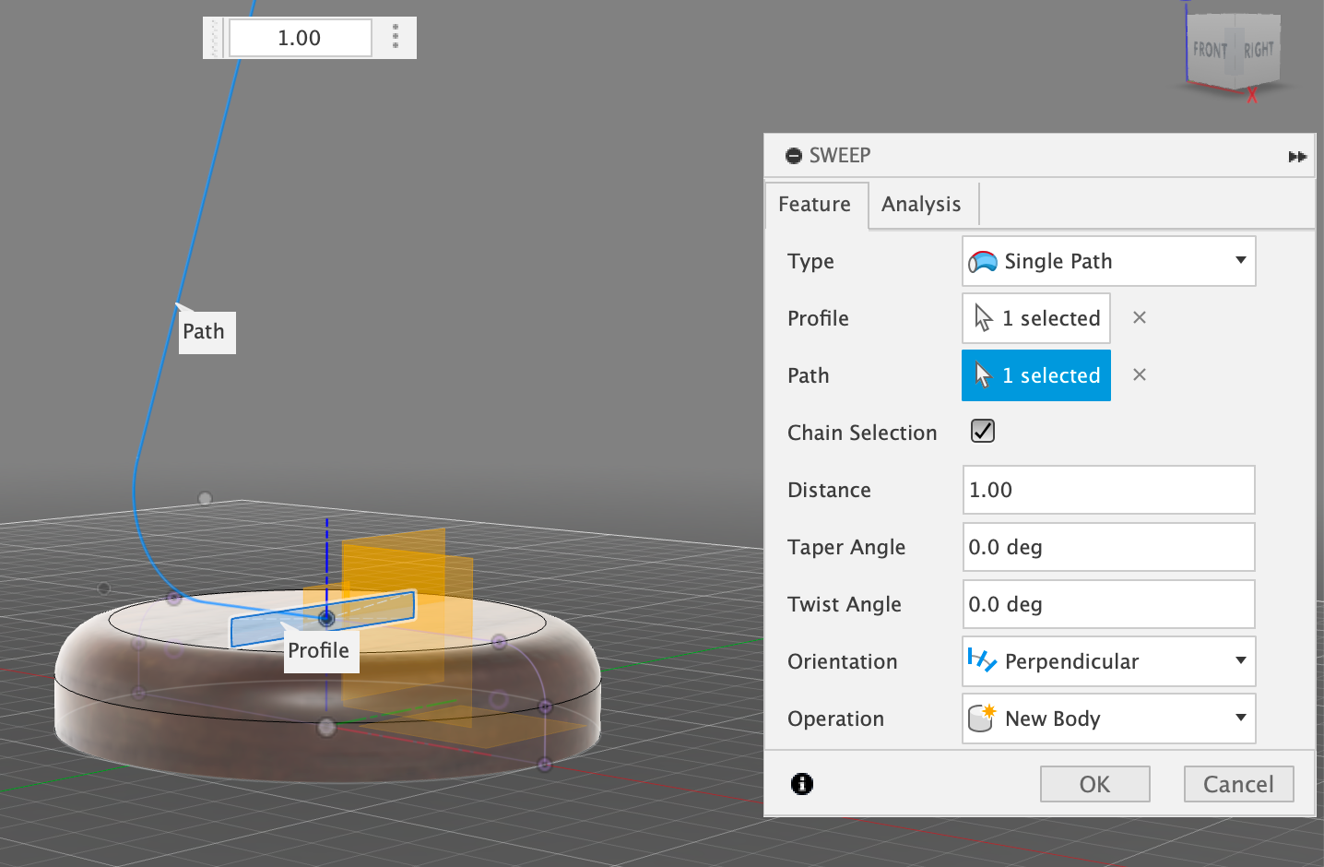Click the ViewCube RIGHT face
Viewport: 1324px width, 867px height.
1258,50
